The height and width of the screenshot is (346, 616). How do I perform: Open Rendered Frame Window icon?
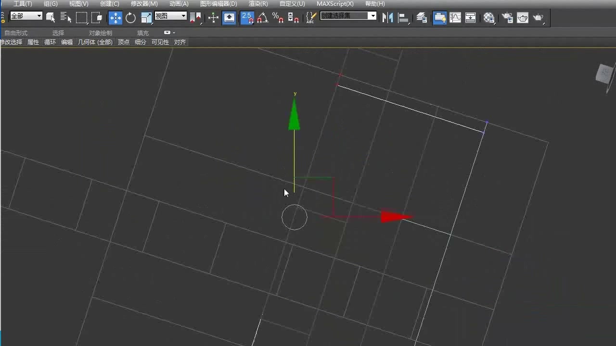pos(523,18)
